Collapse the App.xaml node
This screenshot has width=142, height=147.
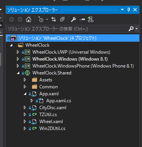click(25, 94)
